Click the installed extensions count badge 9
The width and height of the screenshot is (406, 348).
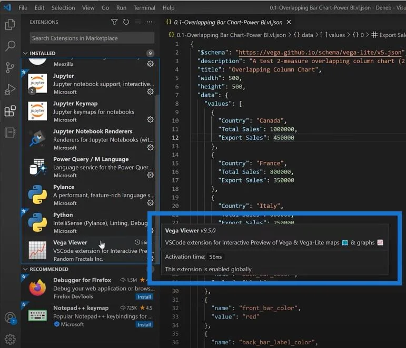pyautogui.click(x=150, y=53)
